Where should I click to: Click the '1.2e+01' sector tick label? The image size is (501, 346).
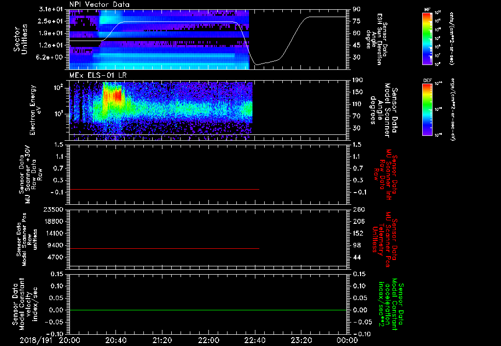pos(51,45)
